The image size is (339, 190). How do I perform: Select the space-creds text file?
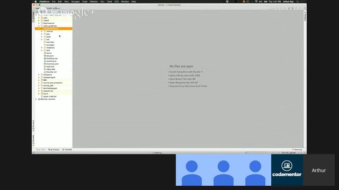coord(50,97)
